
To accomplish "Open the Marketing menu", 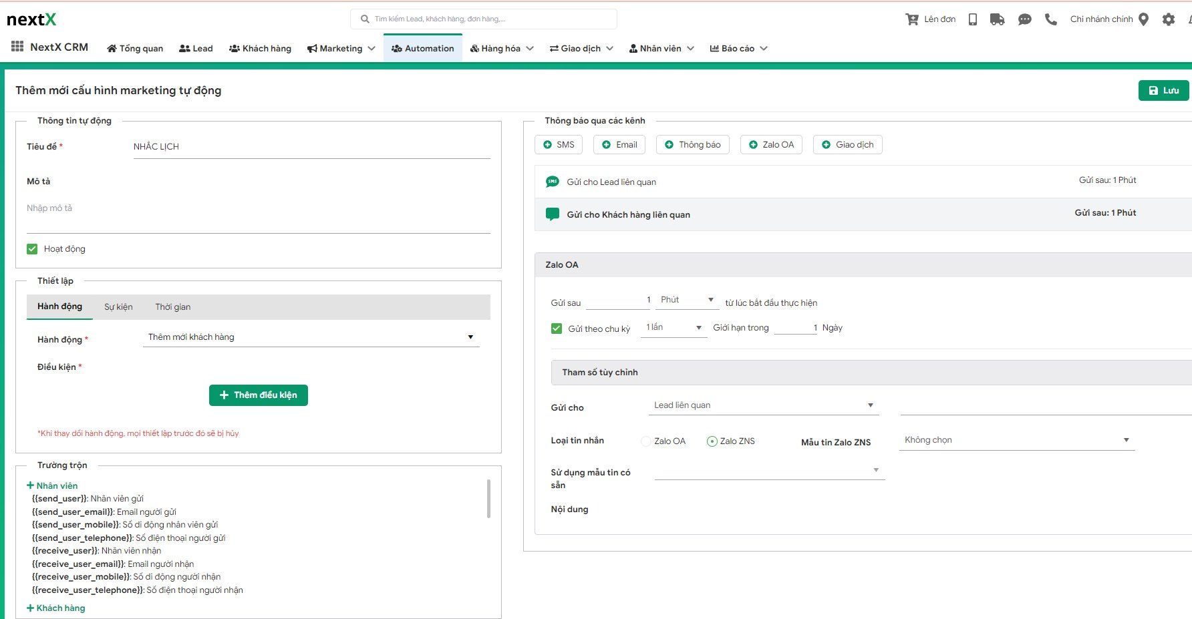I will click(341, 48).
